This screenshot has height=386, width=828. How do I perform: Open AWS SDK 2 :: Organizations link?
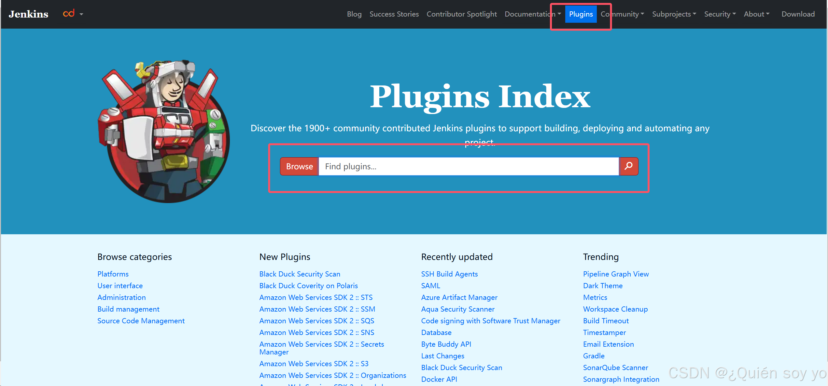[333, 375]
